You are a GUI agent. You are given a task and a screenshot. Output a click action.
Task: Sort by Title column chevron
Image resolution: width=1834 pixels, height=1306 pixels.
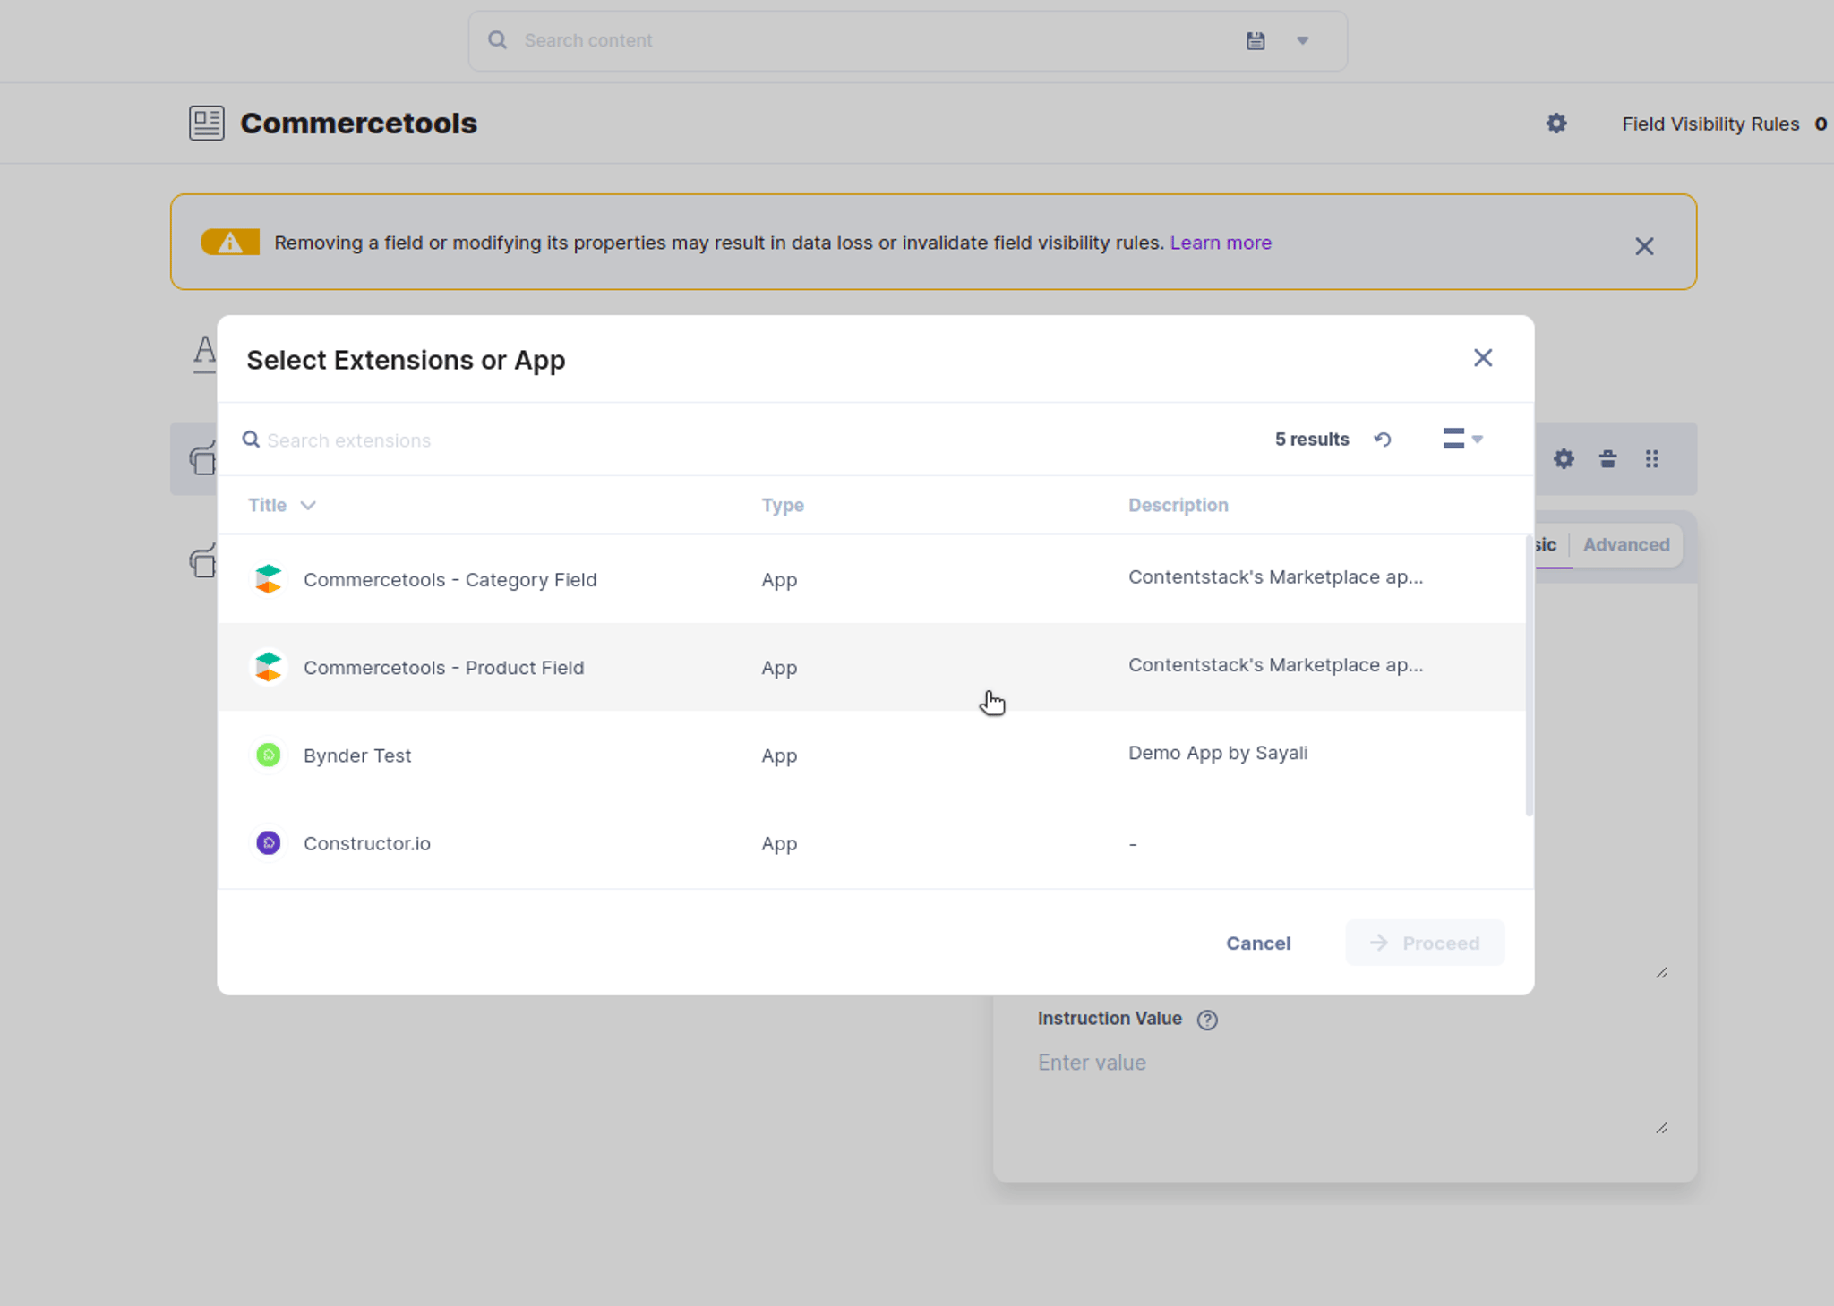click(x=308, y=506)
